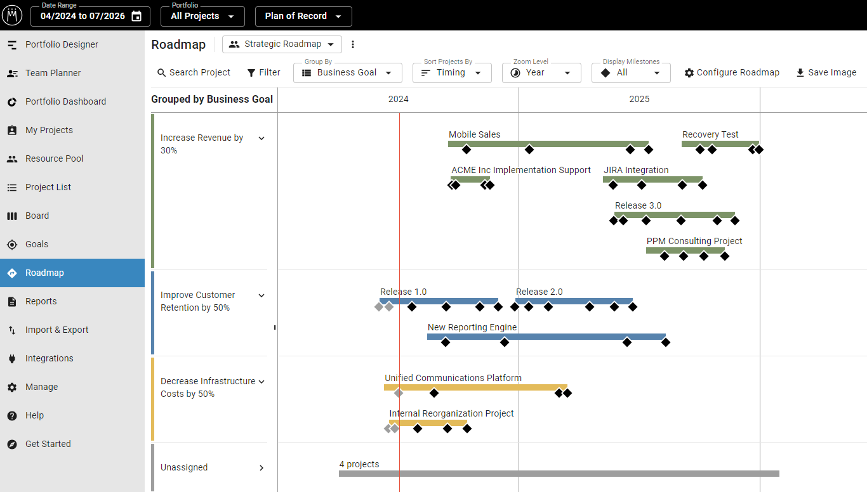The width and height of the screenshot is (867, 492).
Task: Open the Integrations page
Action: pyautogui.click(x=50, y=358)
